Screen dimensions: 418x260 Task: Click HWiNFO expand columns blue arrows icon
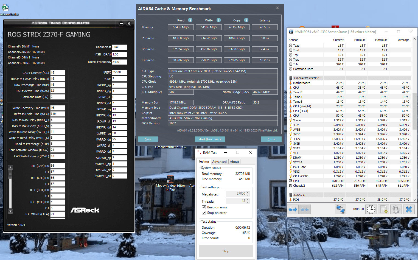[293, 209]
